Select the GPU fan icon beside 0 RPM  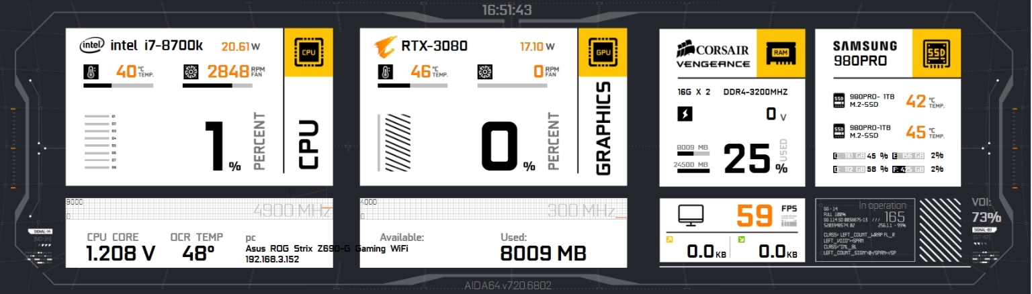pyautogui.click(x=484, y=72)
